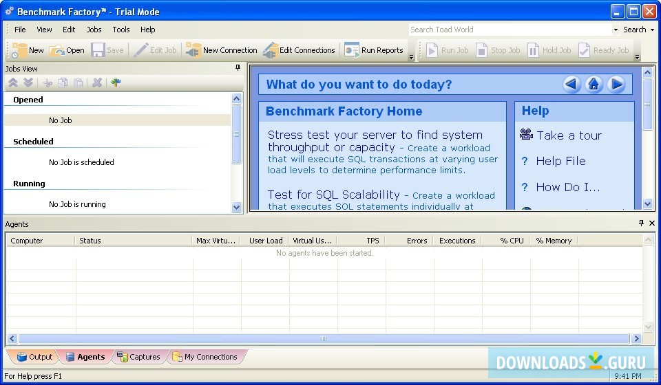Expand main toolbar overflow options

click(412, 57)
